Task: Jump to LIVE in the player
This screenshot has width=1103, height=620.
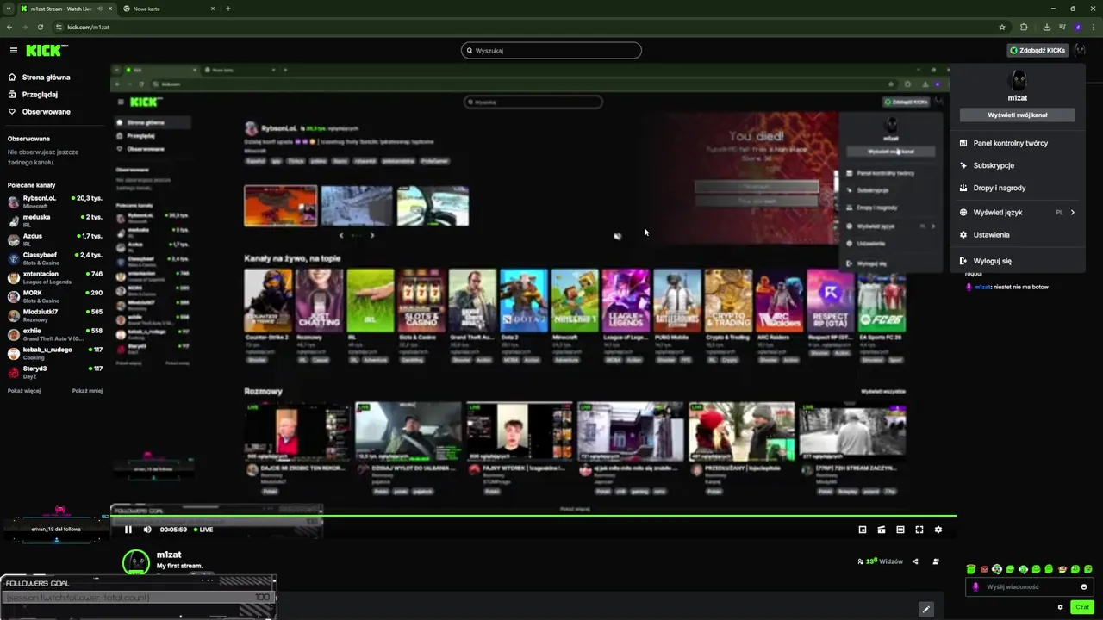Action: coord(203,530)
